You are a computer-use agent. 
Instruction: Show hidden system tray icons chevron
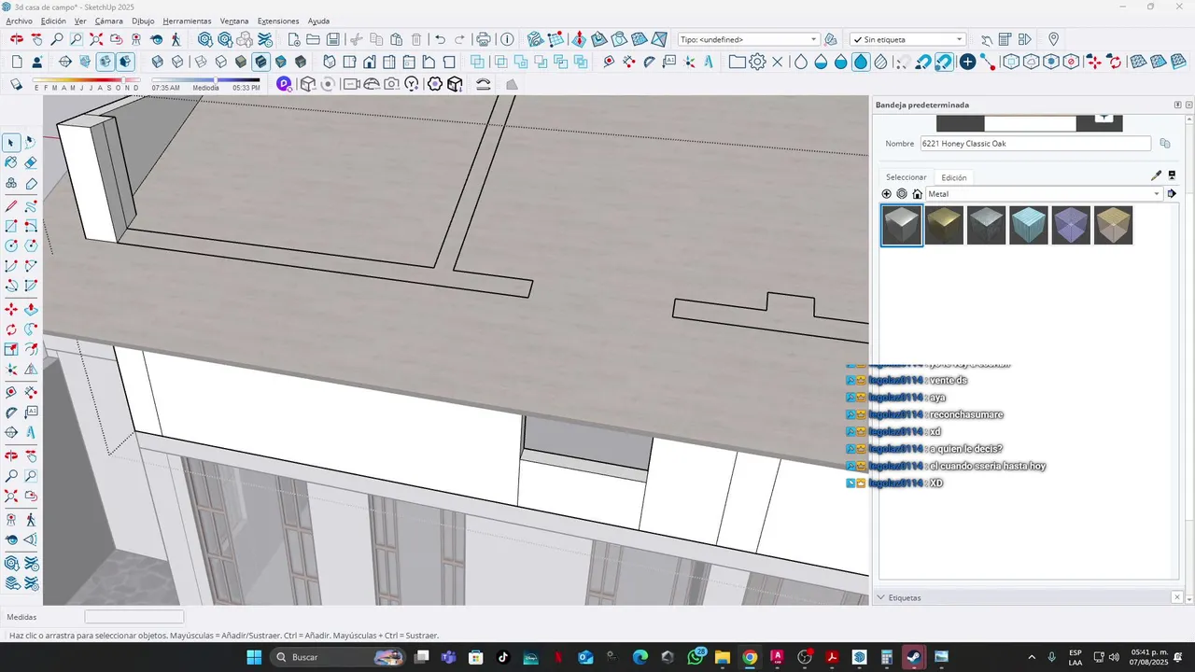1031,657
